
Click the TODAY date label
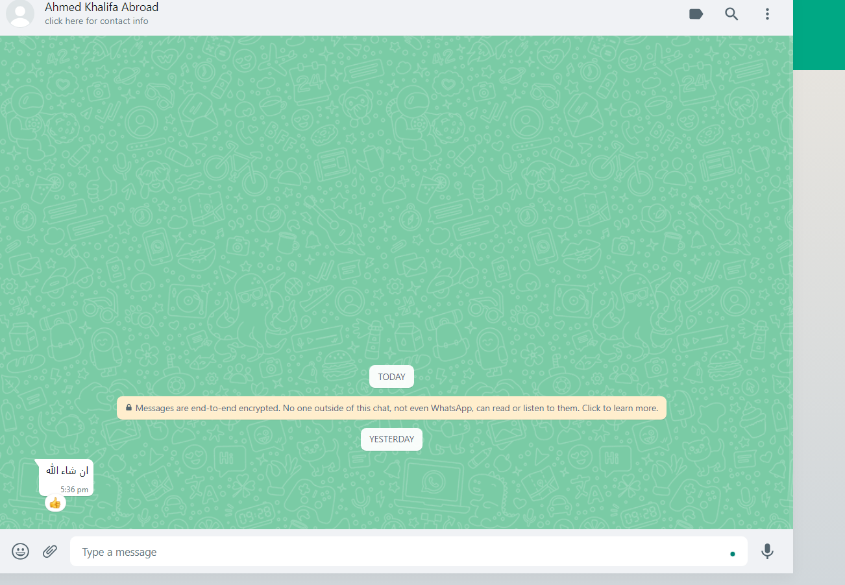point(391,377)
